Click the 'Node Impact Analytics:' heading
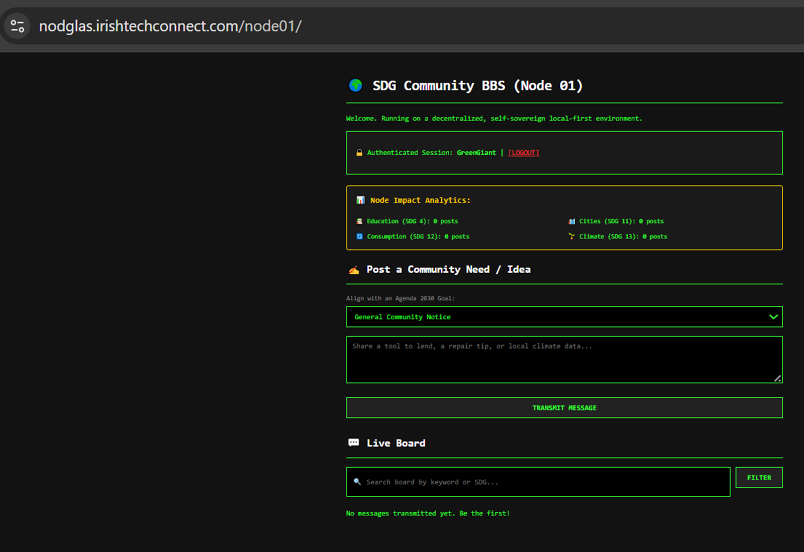 point(420,200)
